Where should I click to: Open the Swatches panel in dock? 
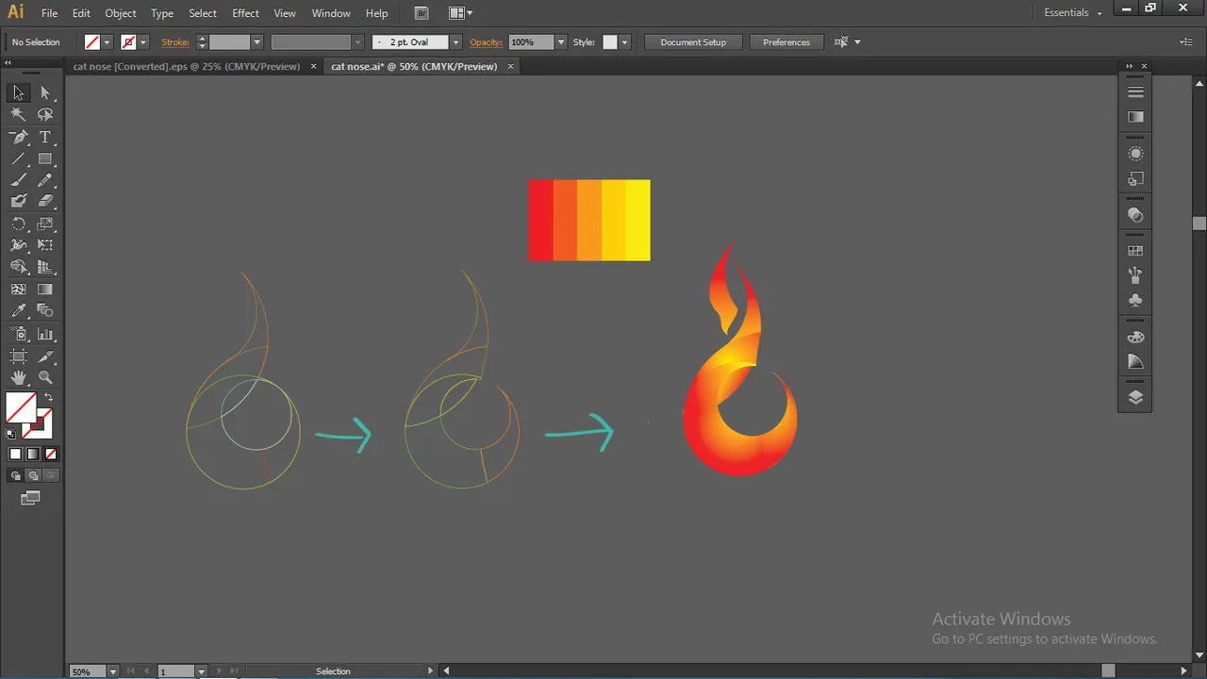click(1135, 251)
